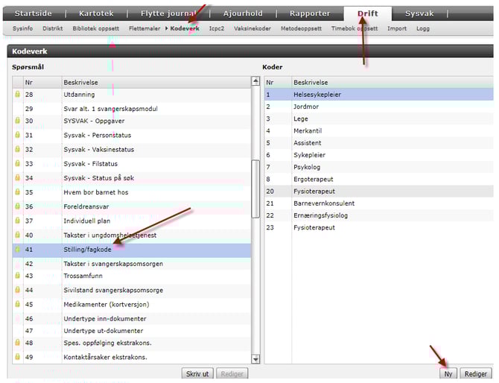499x383 pixels.
Task: Click lock icon on Individuell plan row
Action: tap(18, 221)
